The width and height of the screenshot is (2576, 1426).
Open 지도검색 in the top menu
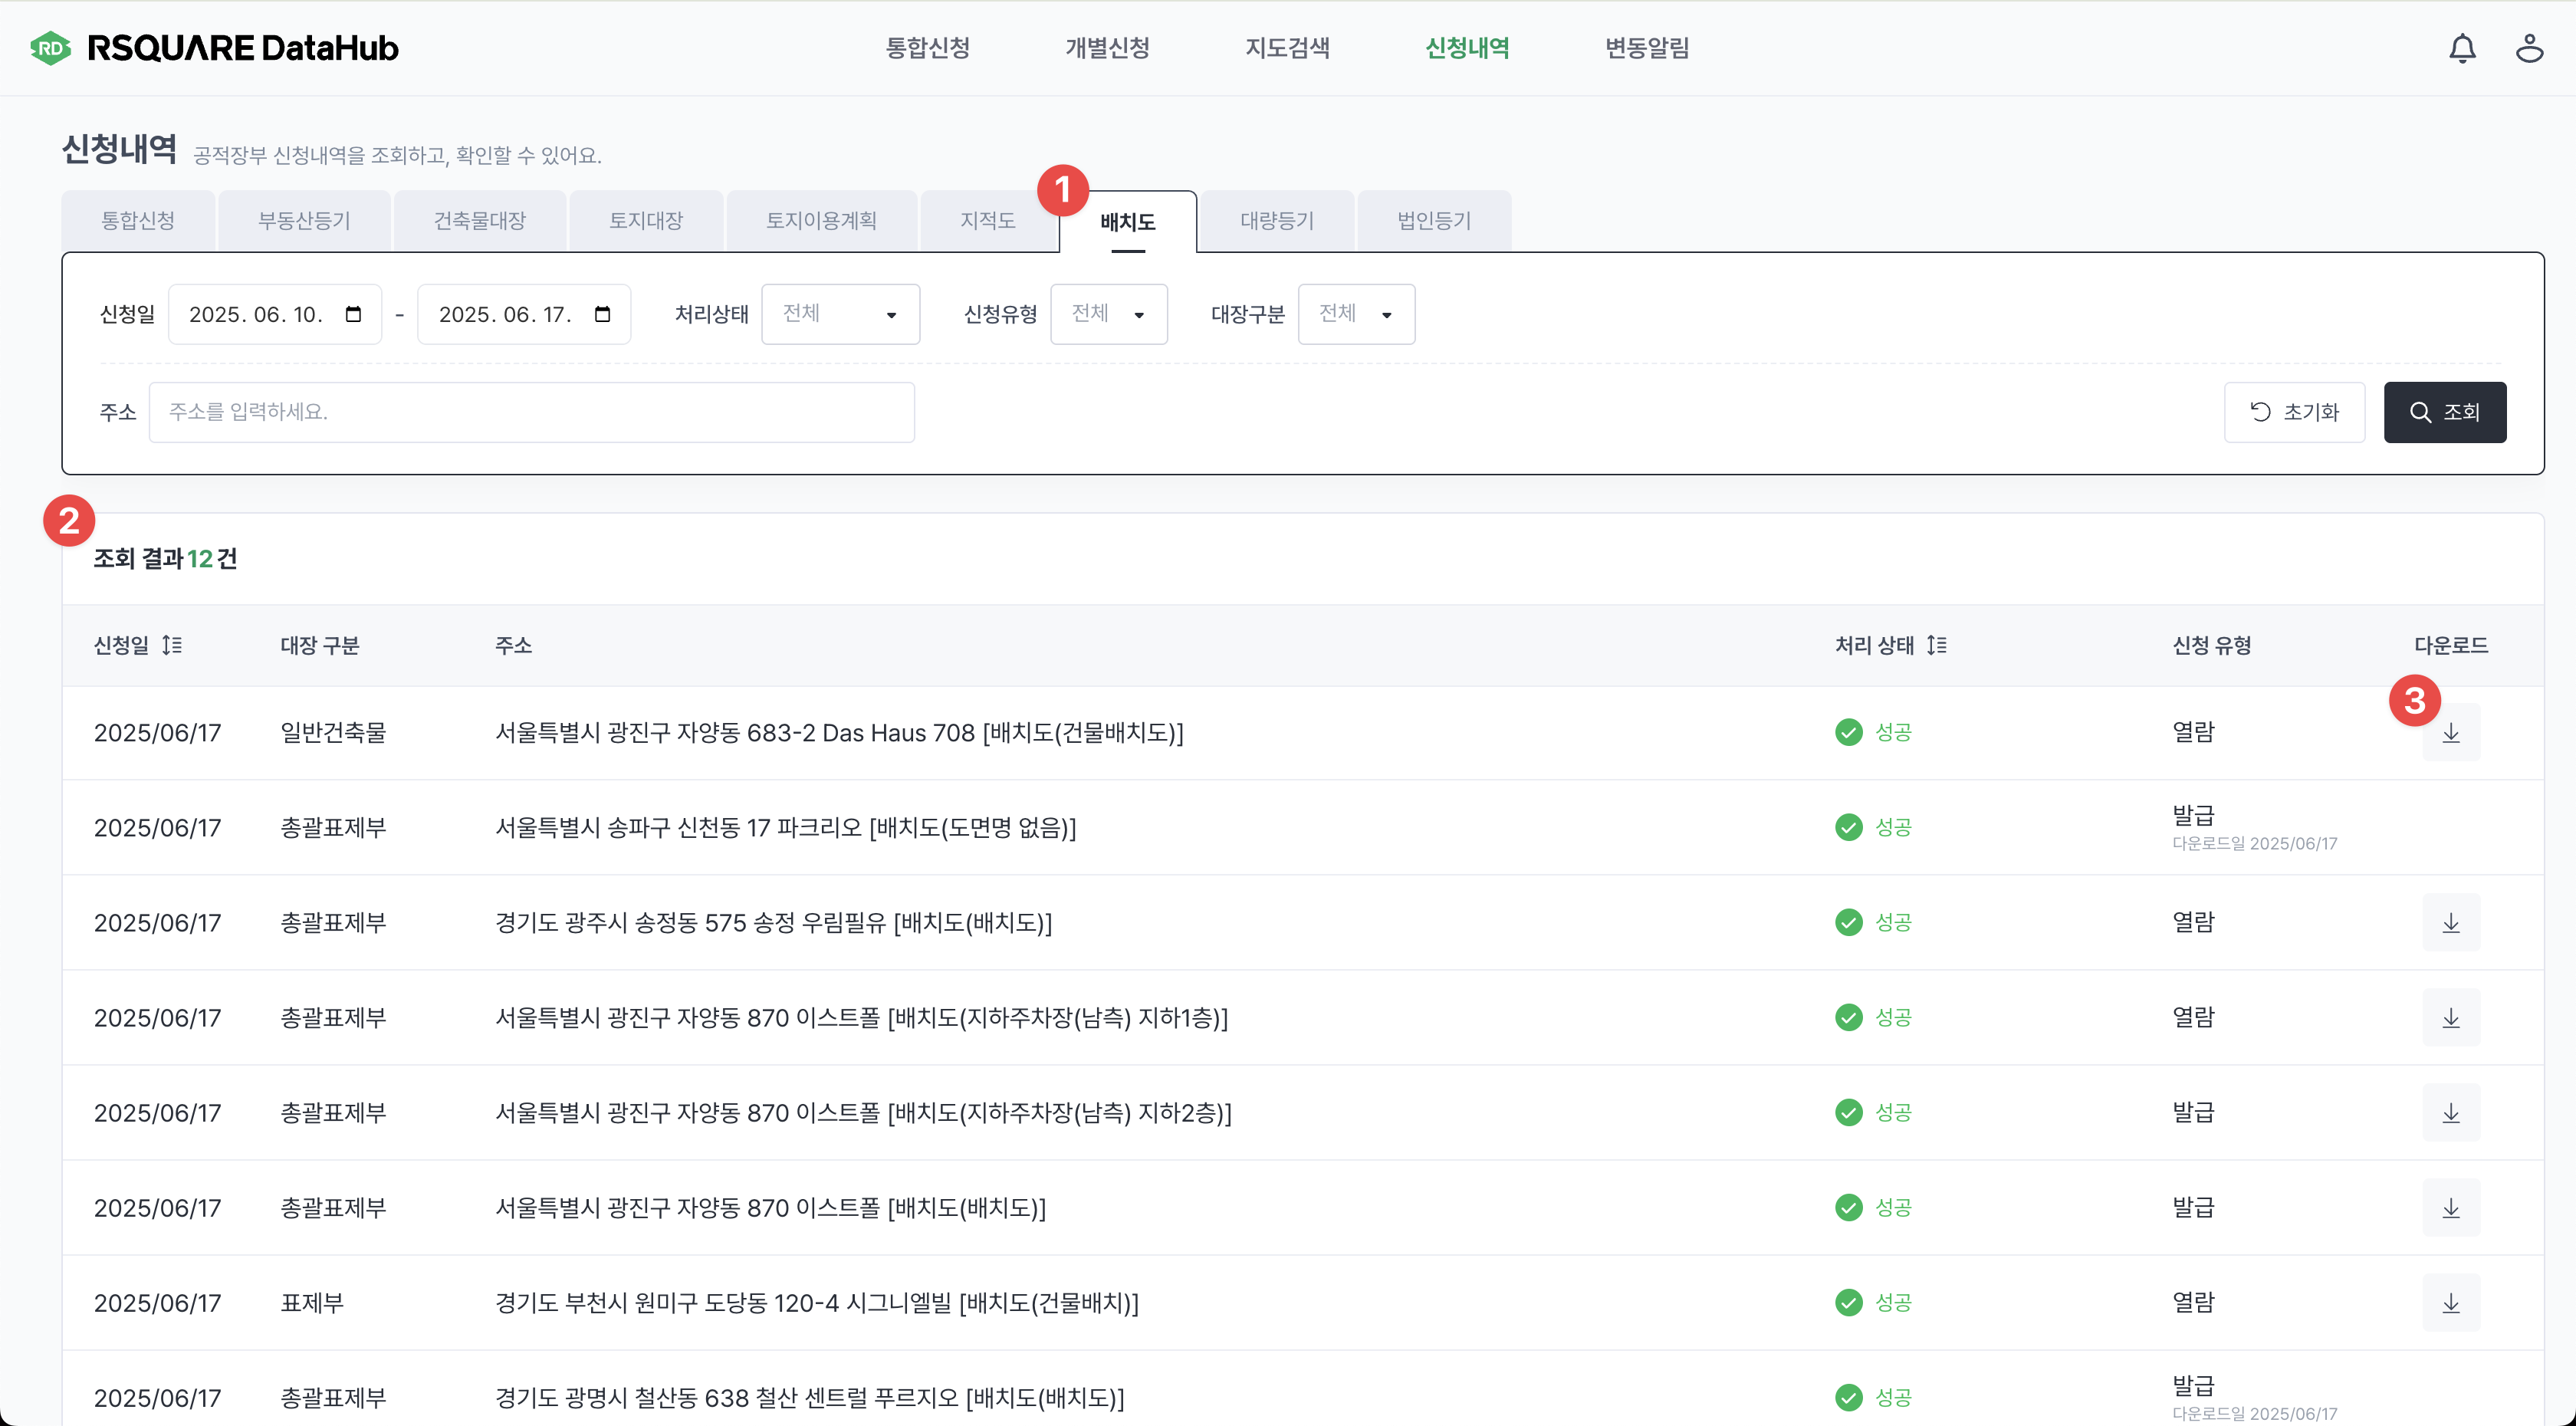[1287, 48]
